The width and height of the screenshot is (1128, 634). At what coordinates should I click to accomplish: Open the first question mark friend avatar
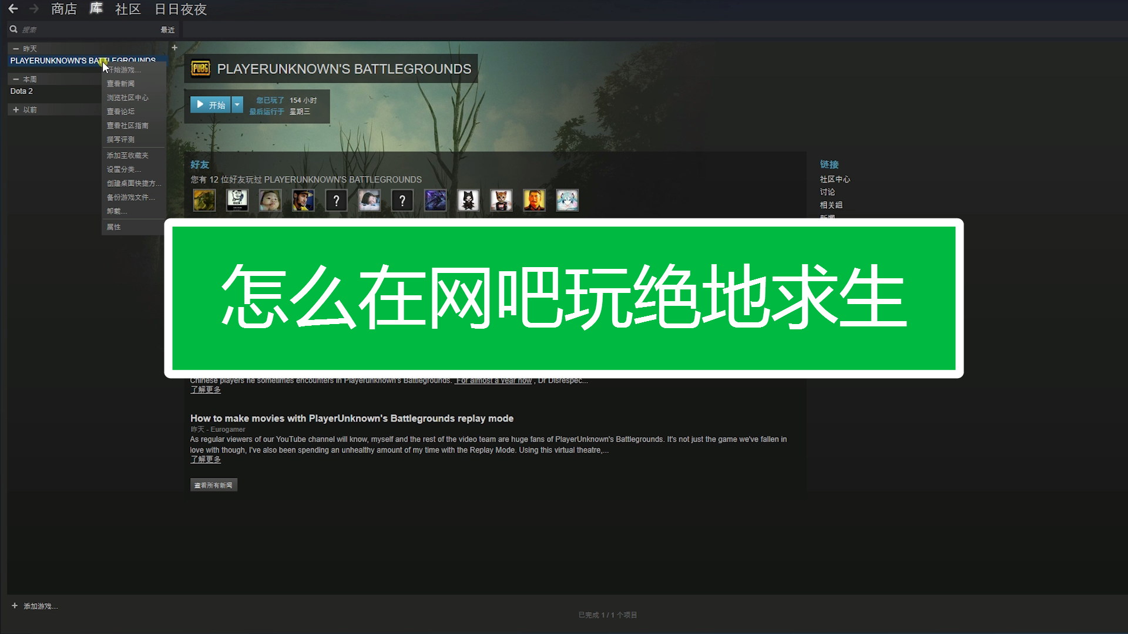pos(336,200)
